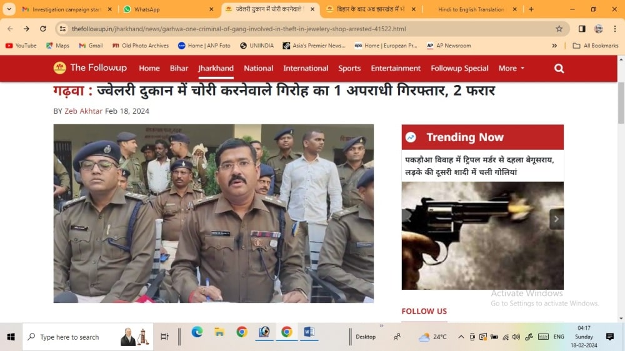Toggle the browser side panel icon

pos(582,29)
